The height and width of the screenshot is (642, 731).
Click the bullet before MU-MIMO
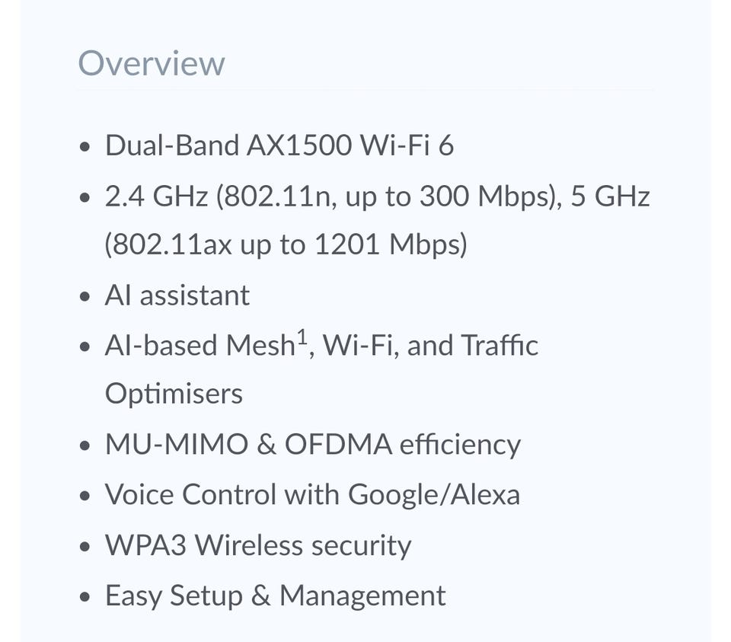tap(85, 446)
